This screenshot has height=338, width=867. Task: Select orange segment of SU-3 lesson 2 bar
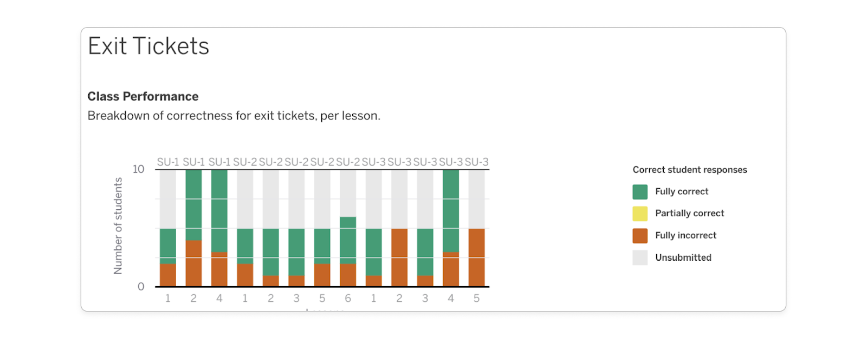(399, 257)
